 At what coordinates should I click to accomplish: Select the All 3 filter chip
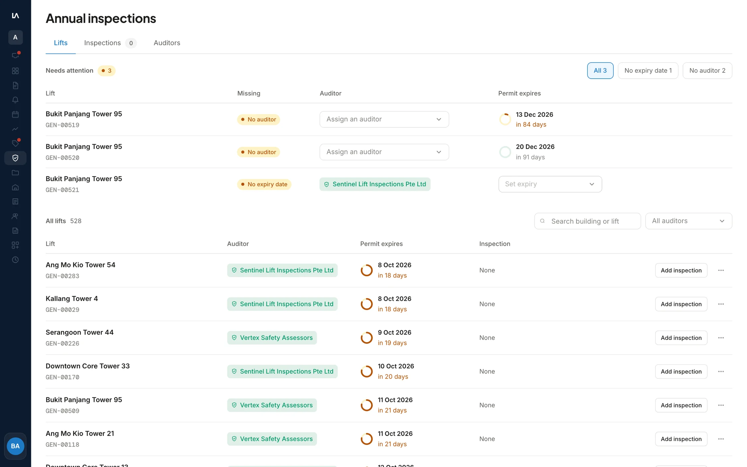coord(600,70)
